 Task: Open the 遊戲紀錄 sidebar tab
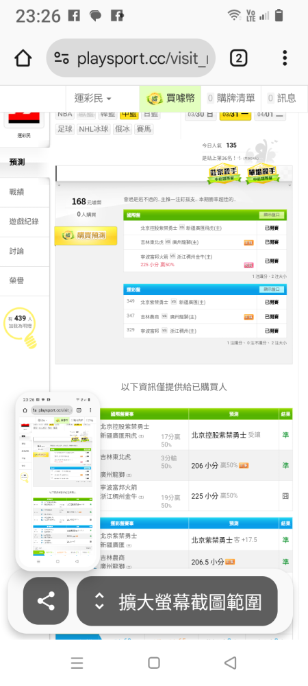click(x=25, y=222)
